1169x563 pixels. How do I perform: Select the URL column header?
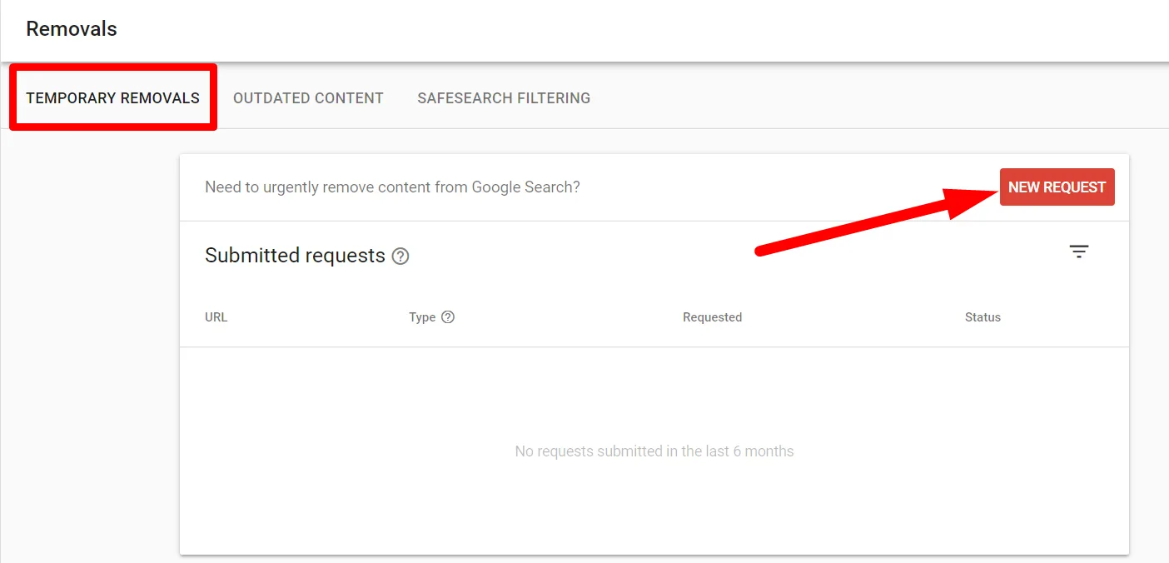[216, 317]
